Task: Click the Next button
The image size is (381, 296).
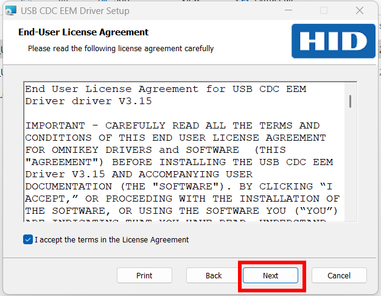Action: 270,275
